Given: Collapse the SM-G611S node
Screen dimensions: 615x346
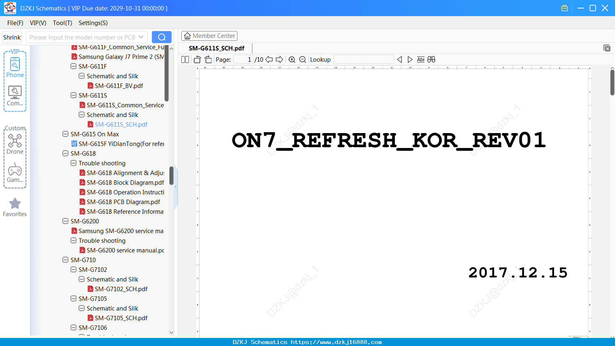Looking at the screenshot, I should [x=73, y=96].
